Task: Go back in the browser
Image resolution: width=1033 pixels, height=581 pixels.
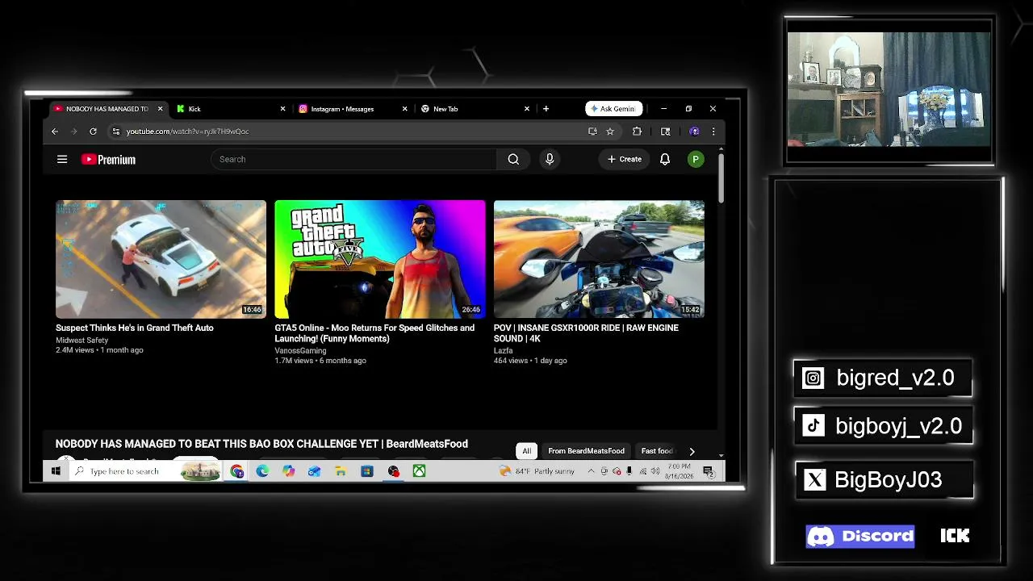Action: click(x=55, y=132)
